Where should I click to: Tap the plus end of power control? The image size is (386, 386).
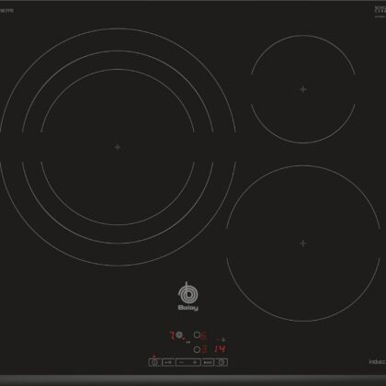(195, 362)
